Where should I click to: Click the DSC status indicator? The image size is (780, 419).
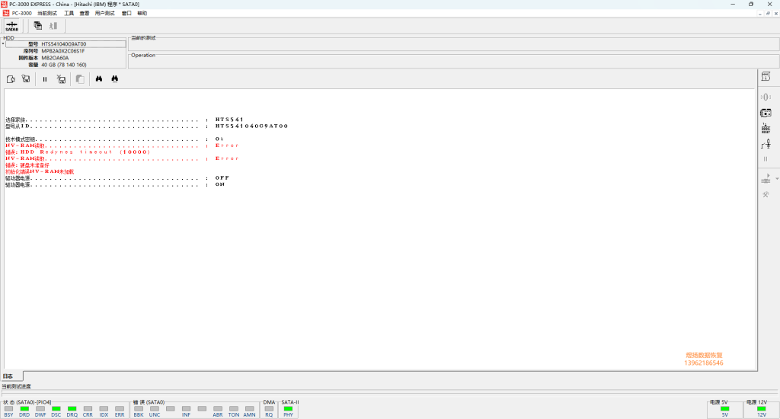coord(56,411)
